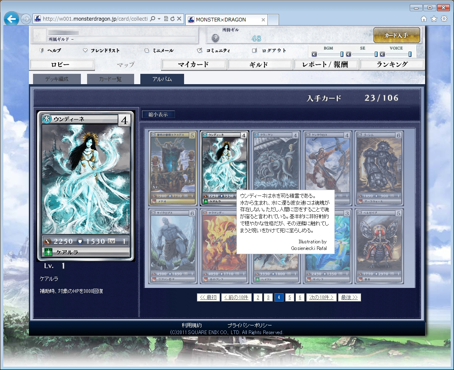Click the ログアウト logout icon
This screenshot has height=370, width=454.
(x=255, y=50)
